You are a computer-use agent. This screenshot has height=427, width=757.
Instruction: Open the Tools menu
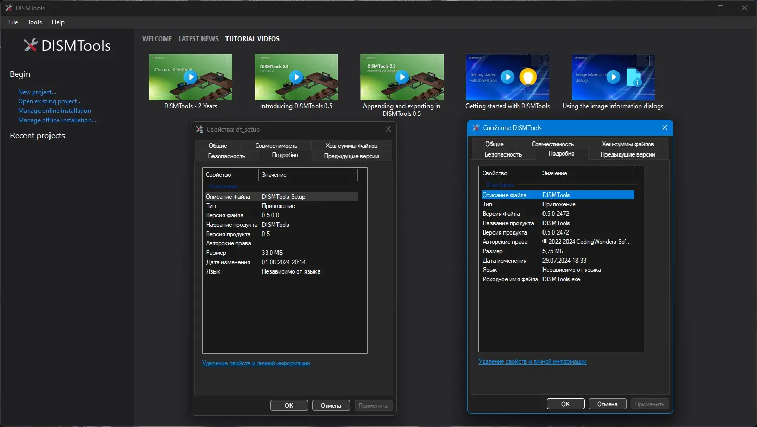34,22
